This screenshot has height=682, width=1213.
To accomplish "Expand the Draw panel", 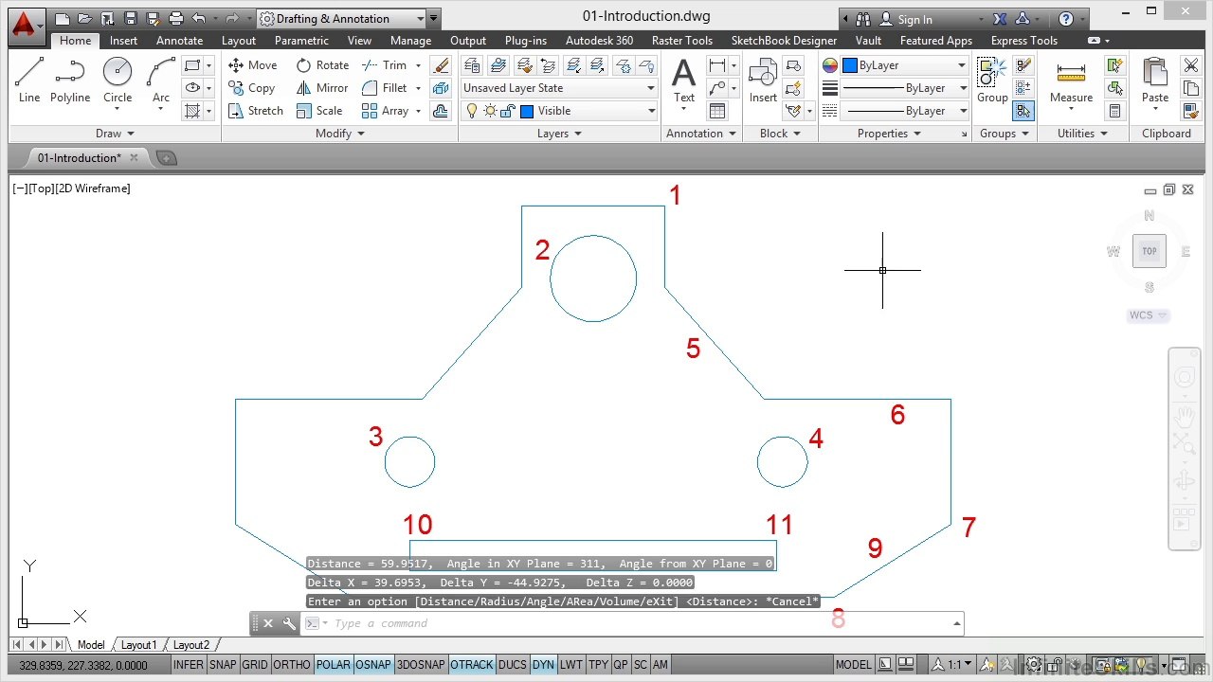I will [x=116, y=134].
